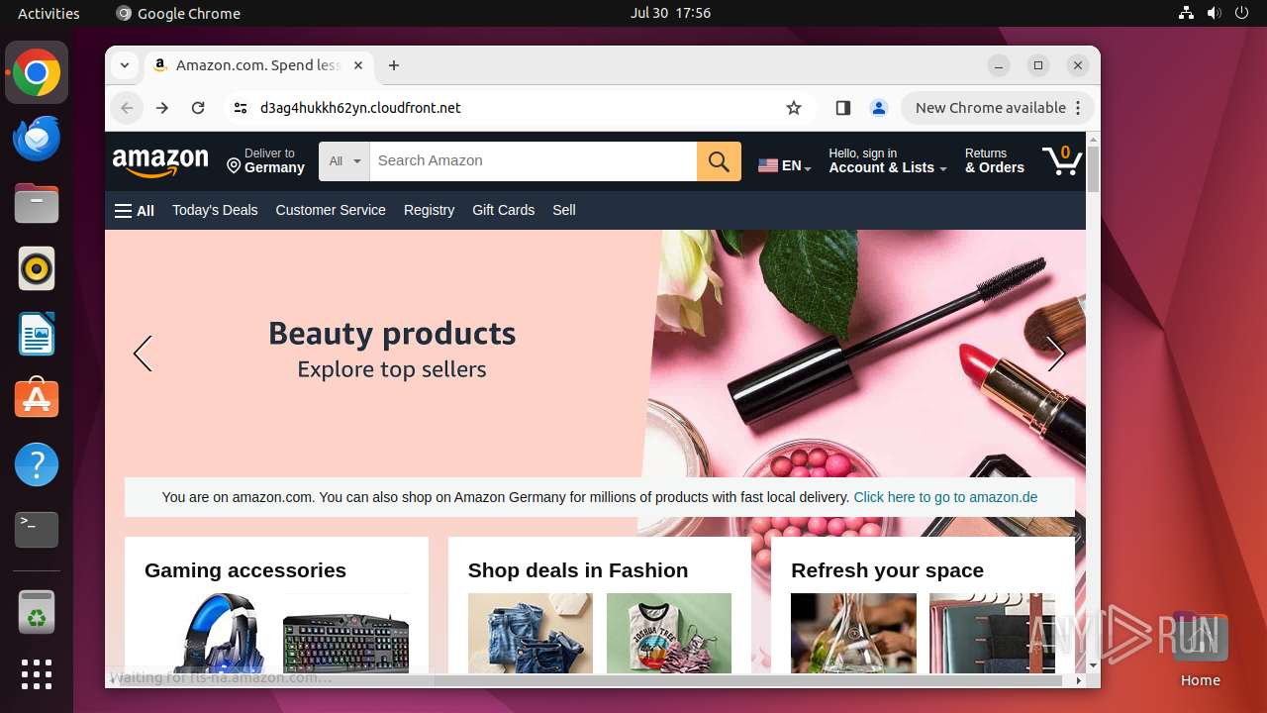The height and width of the screenshot is (713, 1267).
Task: Click the Search Amazon input field
Action: (x=534, y=161)
